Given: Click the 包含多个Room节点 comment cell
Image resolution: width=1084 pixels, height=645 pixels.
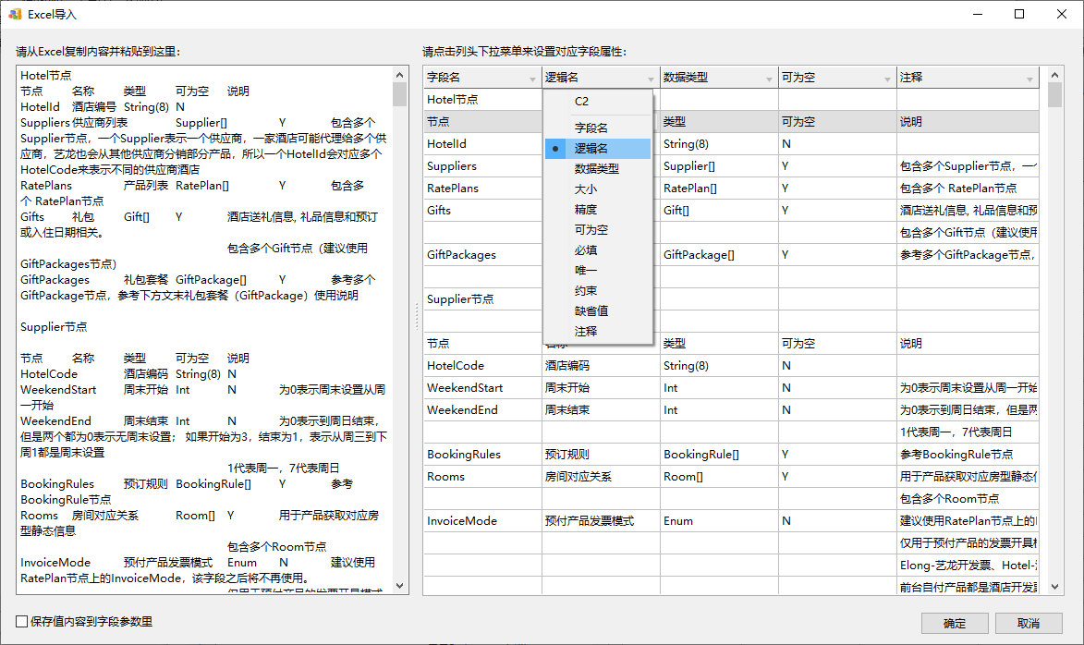Looking at the screenshot, I should [968, 498].
